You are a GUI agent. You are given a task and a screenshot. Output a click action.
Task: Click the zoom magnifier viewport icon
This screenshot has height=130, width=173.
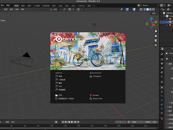pyautogui.click(x=156, y=31)
